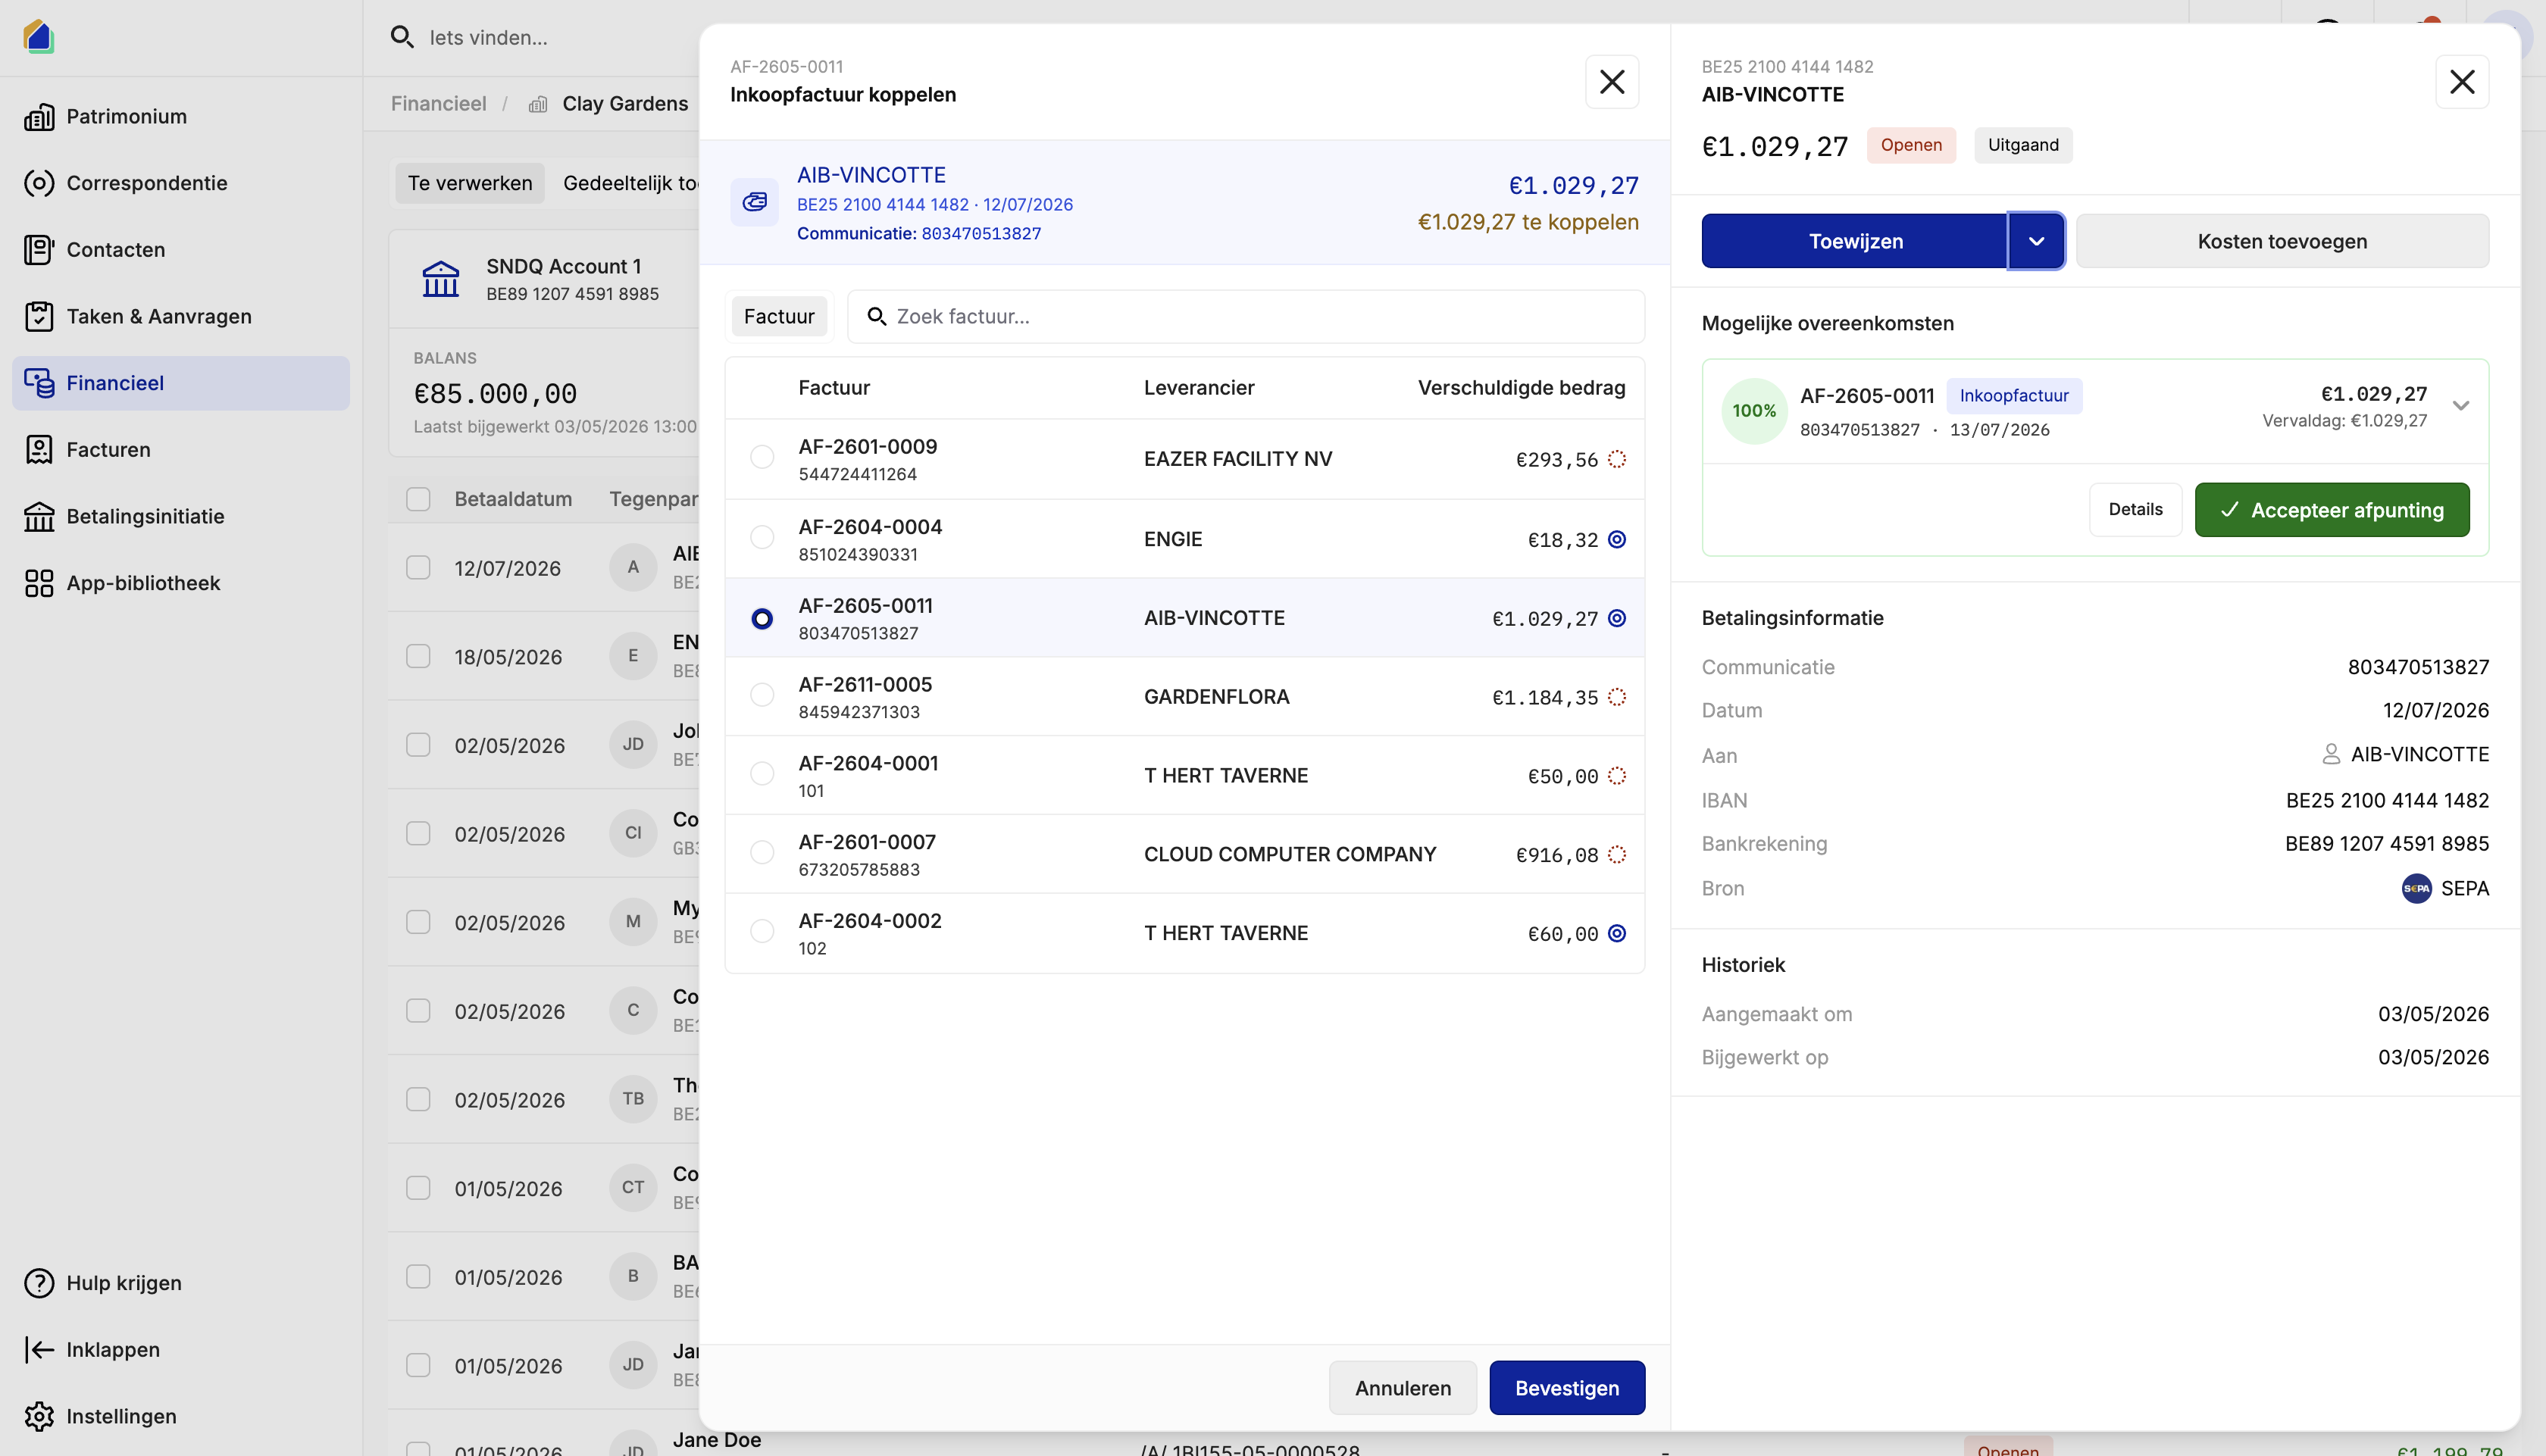Click Financieel breadcrumb link
Image resolution: width=2546 pixels, height=1456 pixels.
click(x=438, y=104)
